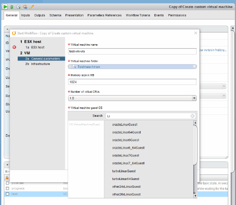The width and height of the screenshot is (236, 205).
Task: Select other24xLinuxGuest from the list
Action: point(126,186)
